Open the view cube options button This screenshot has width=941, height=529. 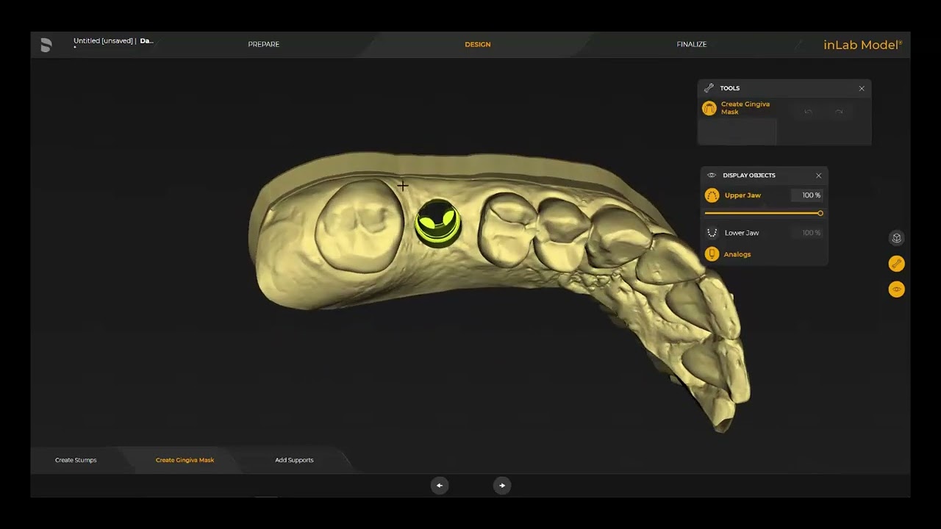(x=896, y=238)
